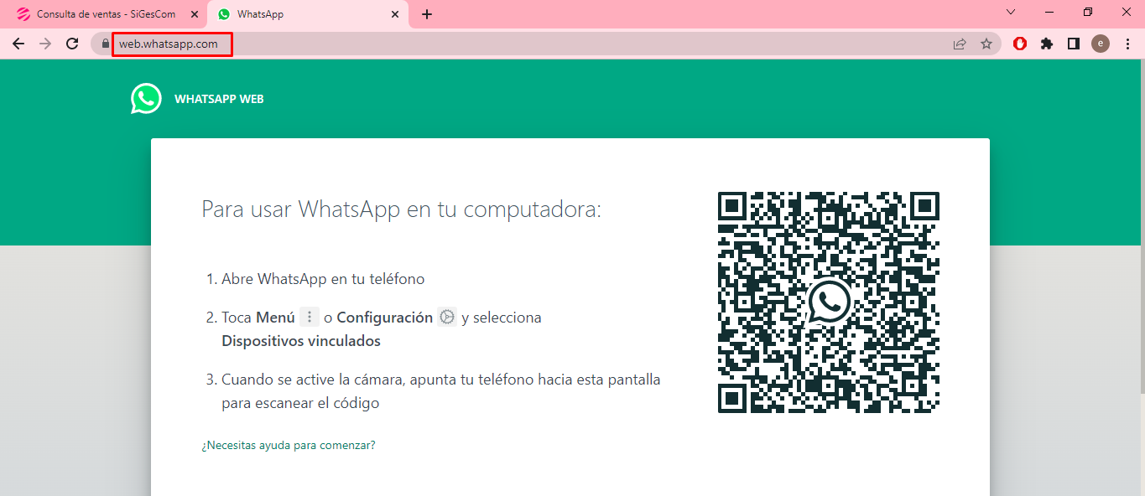This screenshot has height=496, width=1145.
Task: Toggle the browser side panel
Action: tap(1074, 44)
